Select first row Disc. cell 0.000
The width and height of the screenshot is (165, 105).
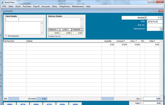click(134, 45)
